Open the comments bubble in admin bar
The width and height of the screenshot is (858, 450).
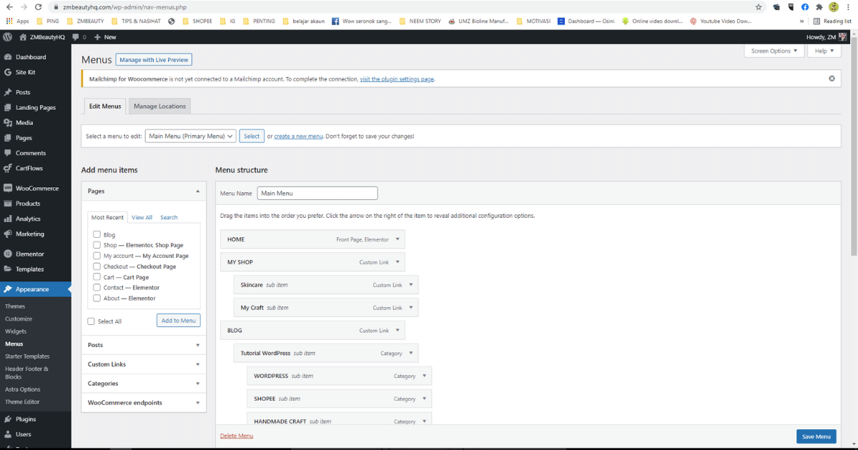76,36
